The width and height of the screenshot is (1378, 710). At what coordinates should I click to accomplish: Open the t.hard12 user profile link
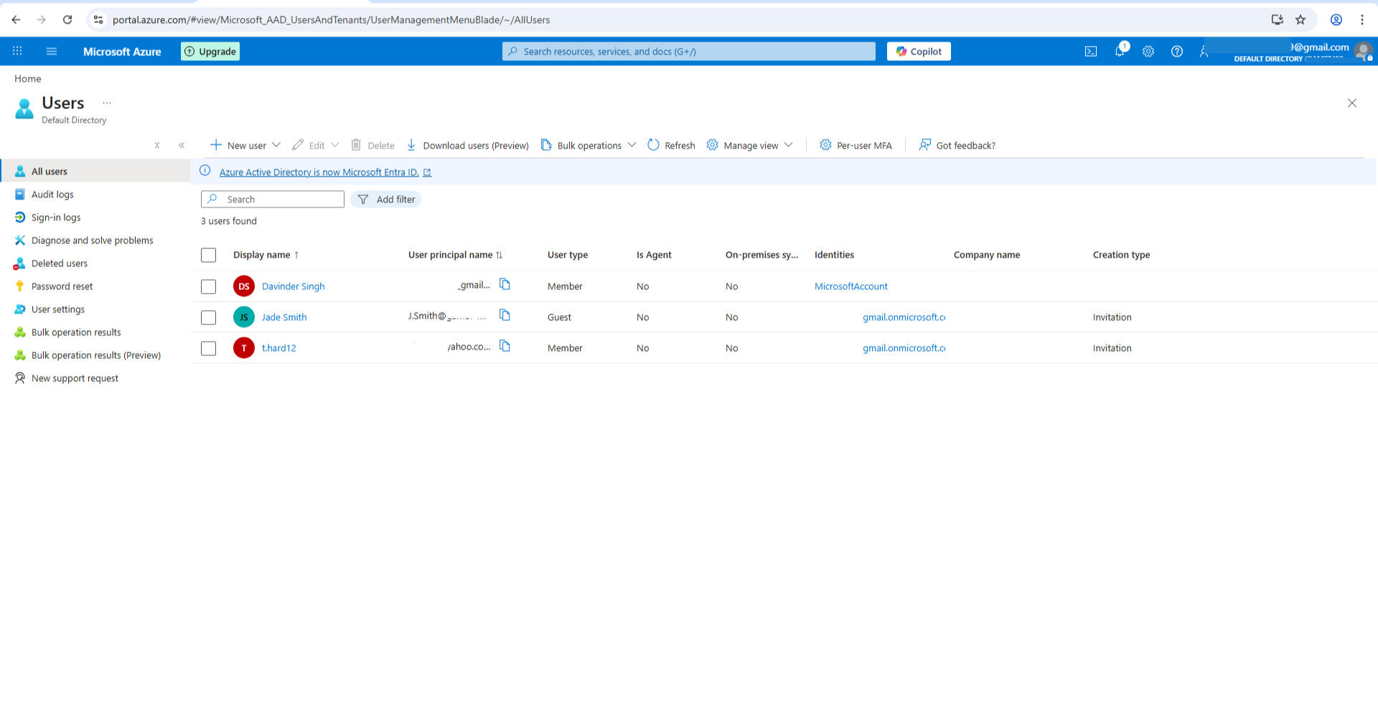click(278, 347)
